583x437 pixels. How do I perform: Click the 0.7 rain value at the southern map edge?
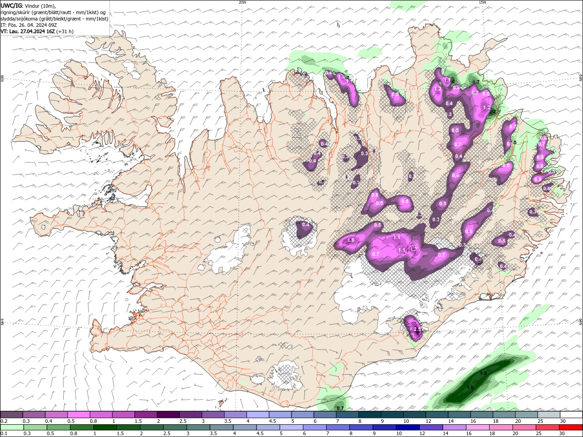pyautogui.click(x=340, y=408)
